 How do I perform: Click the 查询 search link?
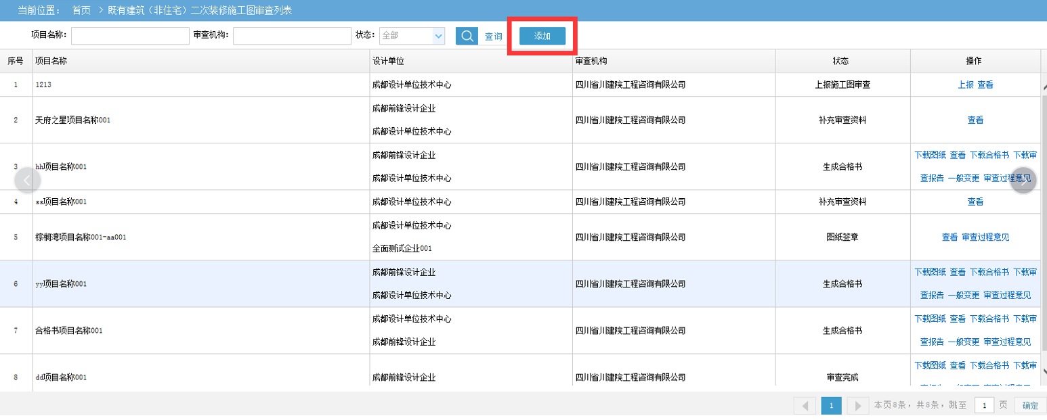(x=493, y=37)
